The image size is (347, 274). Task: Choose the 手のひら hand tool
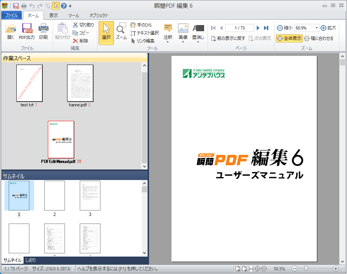141,25
